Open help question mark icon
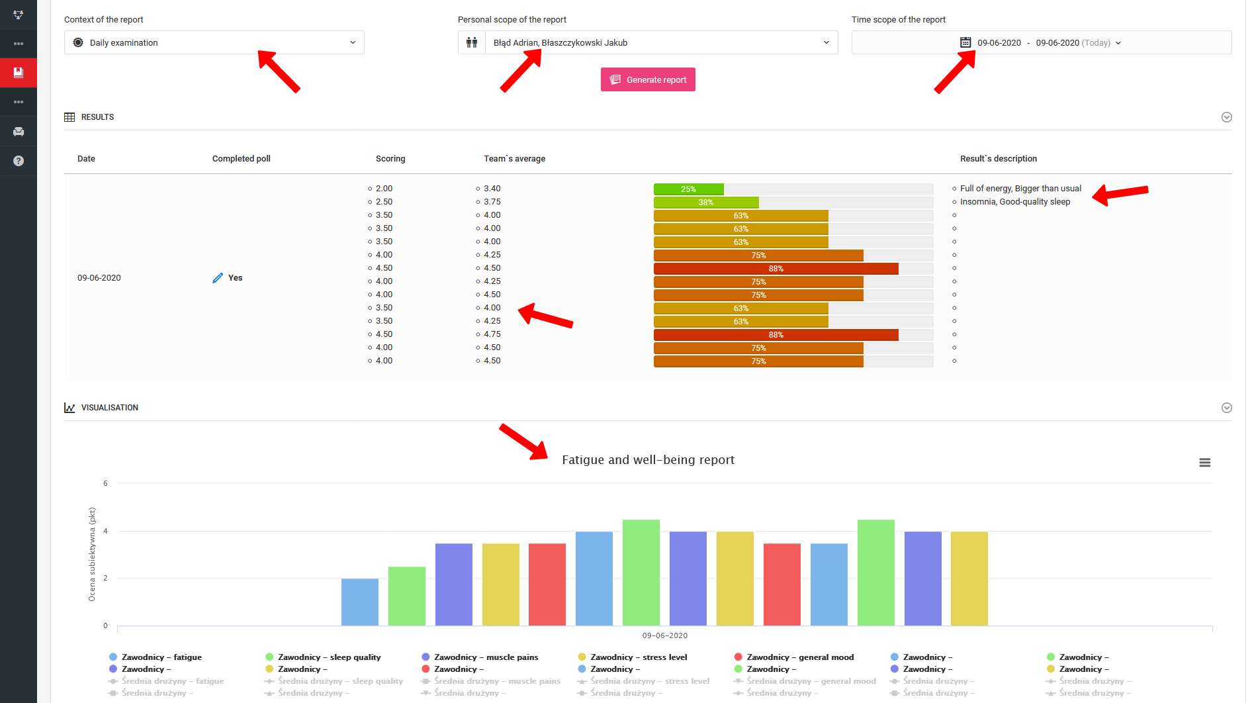 [x=18, y=161]
